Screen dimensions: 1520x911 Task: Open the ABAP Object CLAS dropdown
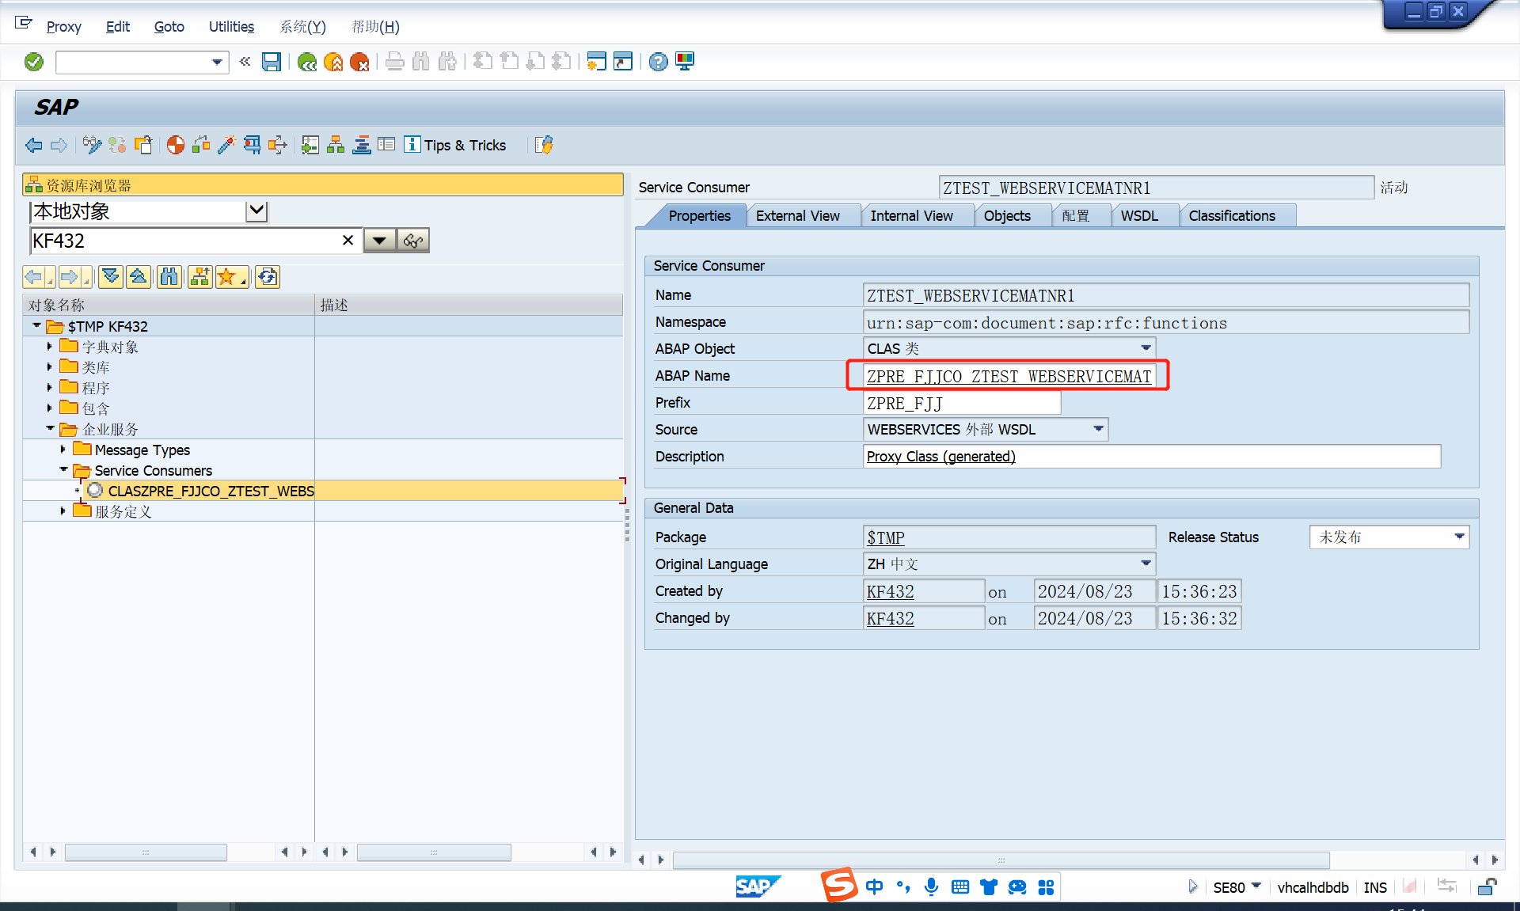coord(1146,348)
